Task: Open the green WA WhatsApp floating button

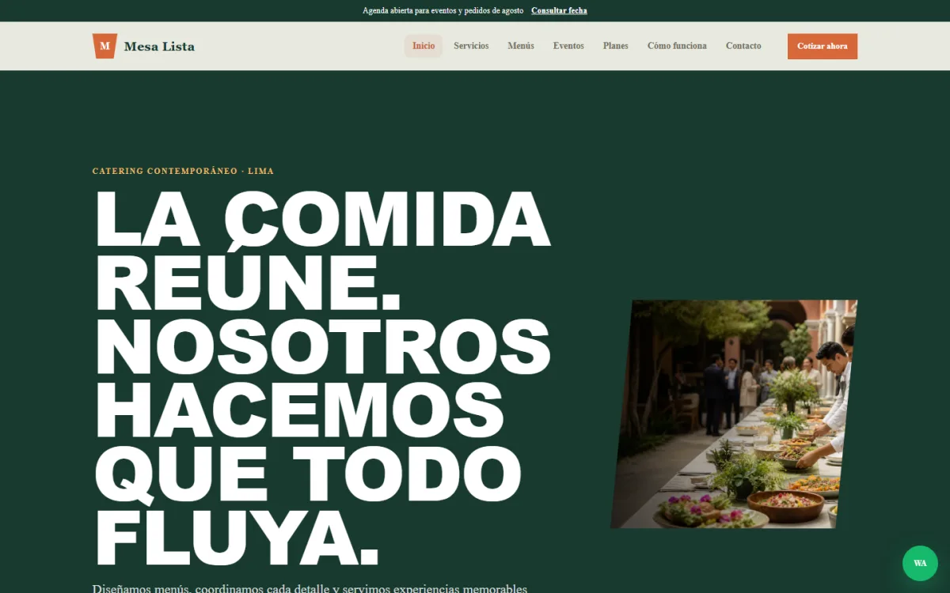Action: click(920, 563)
